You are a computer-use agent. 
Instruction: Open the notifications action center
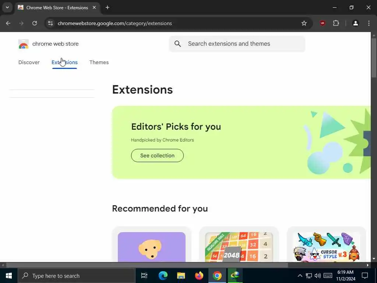point(365,276)
